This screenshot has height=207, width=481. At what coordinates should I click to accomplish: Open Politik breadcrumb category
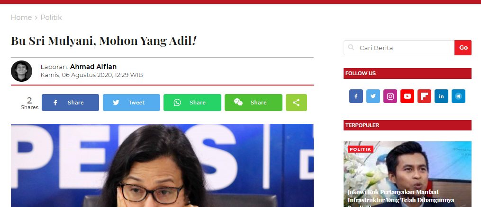click(51, 17)
